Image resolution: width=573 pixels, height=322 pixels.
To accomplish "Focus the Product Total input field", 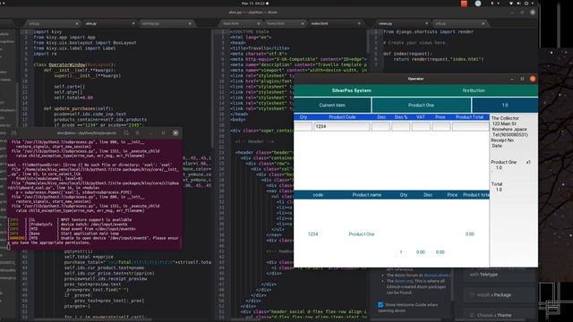I will pos(470,126).
